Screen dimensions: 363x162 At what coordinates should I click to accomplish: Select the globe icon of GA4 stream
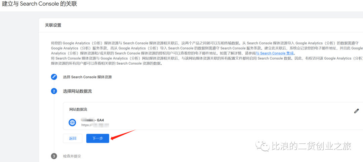point(73,123)
